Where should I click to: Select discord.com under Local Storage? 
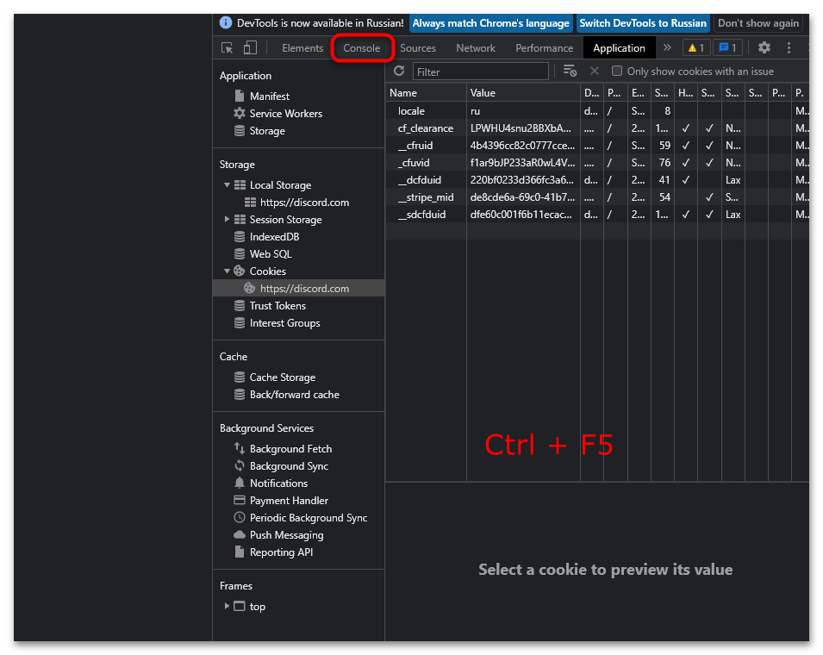(x=296, y=202)
